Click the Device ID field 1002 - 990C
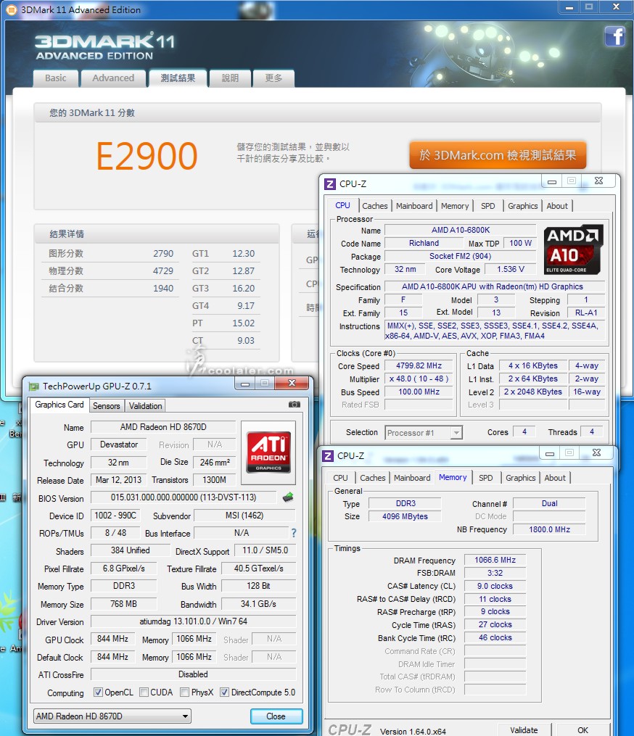 click(x=115, y=516)
